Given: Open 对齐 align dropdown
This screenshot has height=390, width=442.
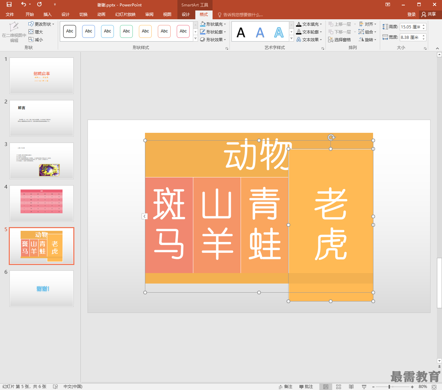Looking at the screenshot, I should [368, 24].
